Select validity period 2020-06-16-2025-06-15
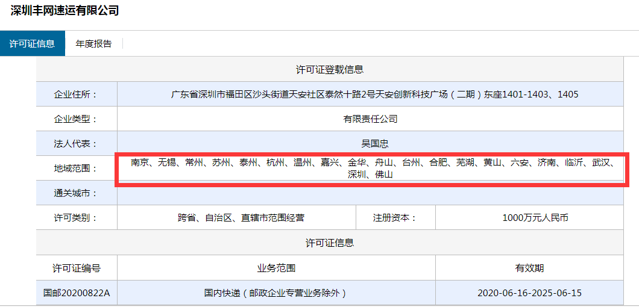This screenshot has height=307, width=639. (529, 293)
